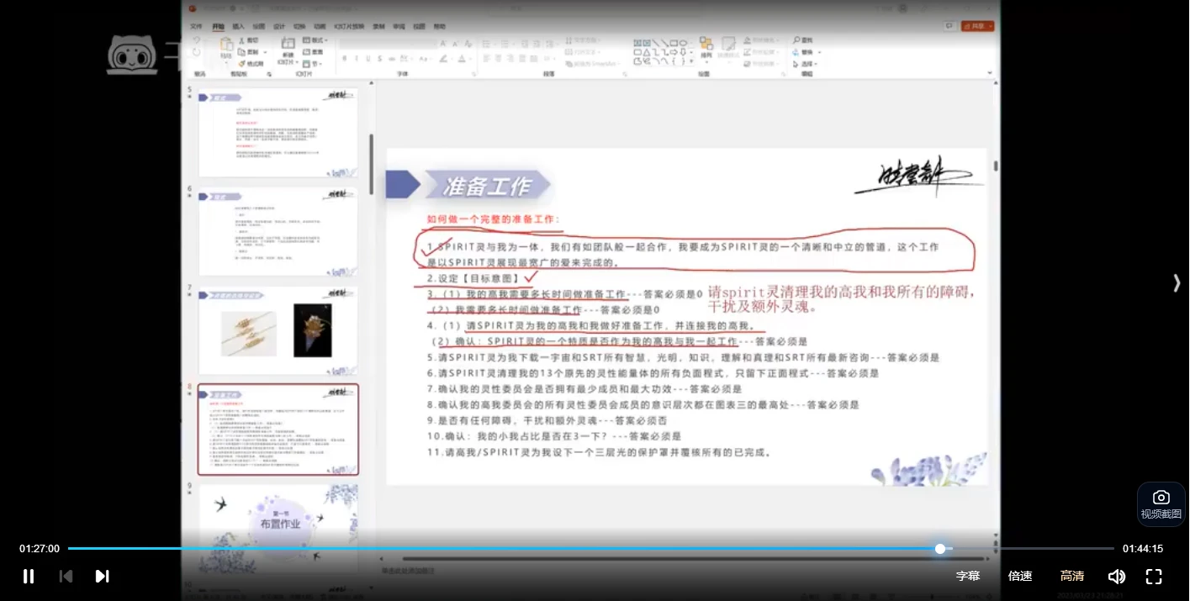Click the video screenshot (视频截图) camera icon
The image size is (1190, 601).
tap(1161, 497)
